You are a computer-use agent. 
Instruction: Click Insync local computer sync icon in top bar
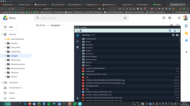click(x=170, y=31)
